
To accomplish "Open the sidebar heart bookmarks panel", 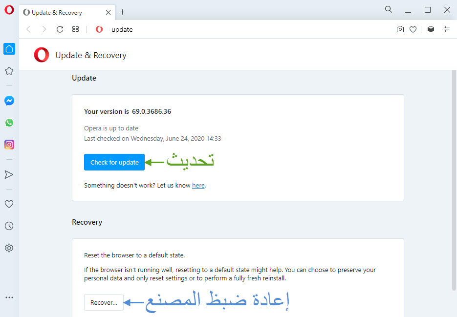I will (9, 204).
